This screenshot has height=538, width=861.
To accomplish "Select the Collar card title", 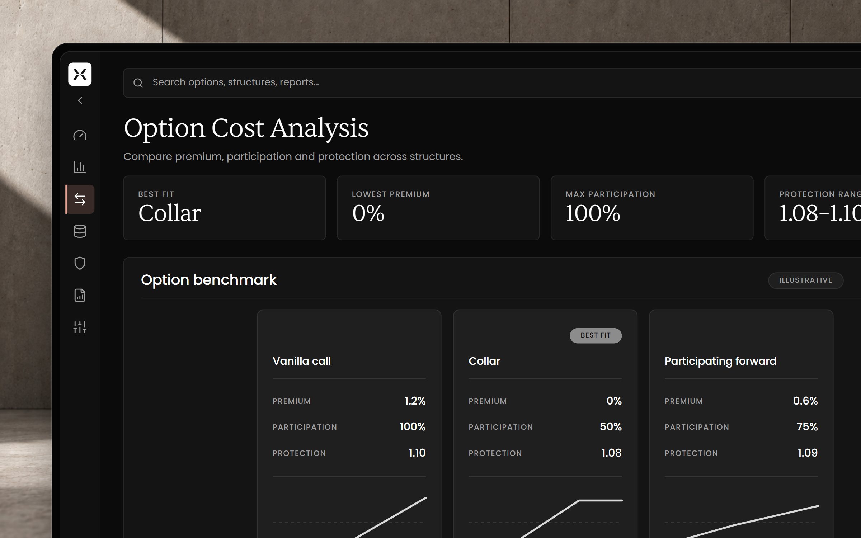I will [484, 361].
